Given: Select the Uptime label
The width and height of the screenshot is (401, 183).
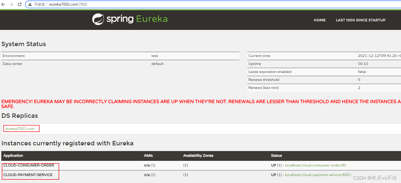Looking at the screenshot, I should [x=255, y=64].
